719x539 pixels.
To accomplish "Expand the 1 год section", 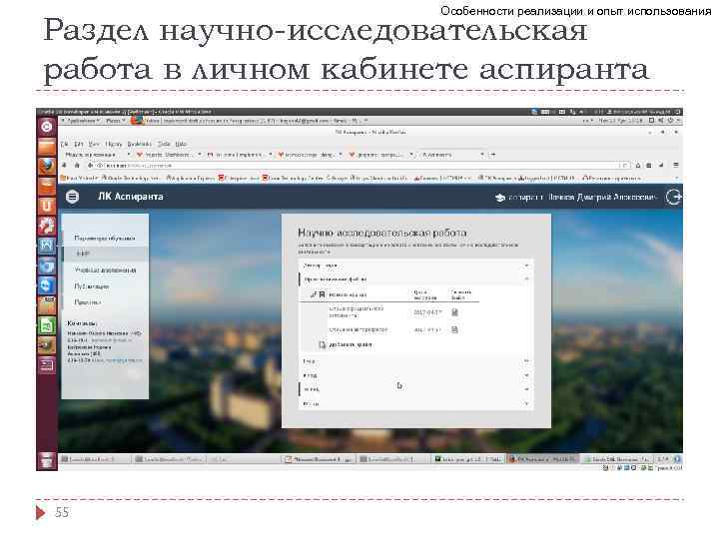I will pos(415,361).
